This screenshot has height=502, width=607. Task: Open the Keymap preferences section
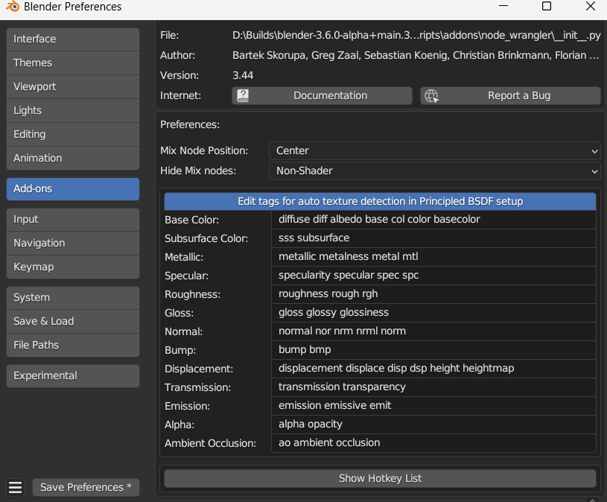(72, 267)
